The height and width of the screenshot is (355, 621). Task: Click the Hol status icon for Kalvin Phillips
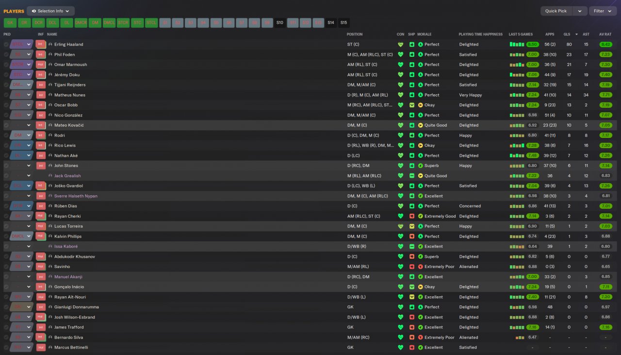point(41,237)
